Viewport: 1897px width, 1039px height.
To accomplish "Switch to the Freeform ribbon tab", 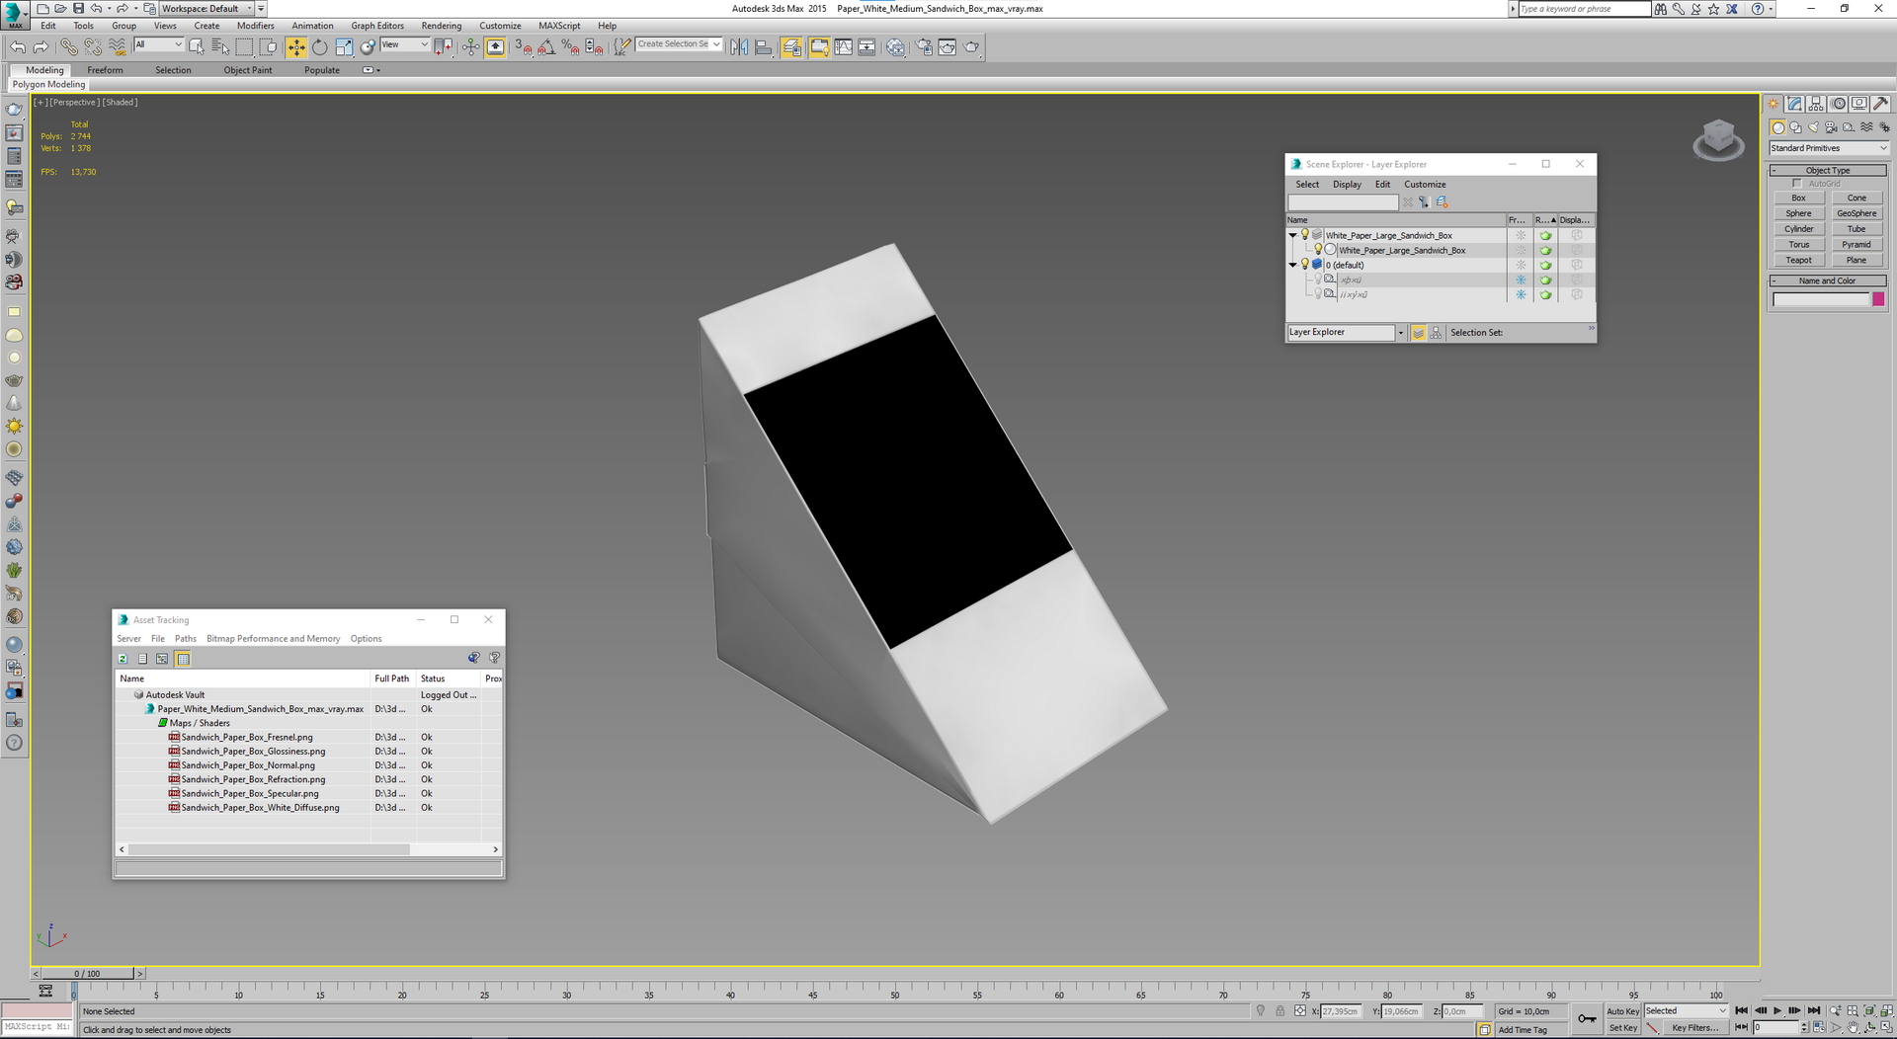I will pyautogui.click(x=105, y=70).
